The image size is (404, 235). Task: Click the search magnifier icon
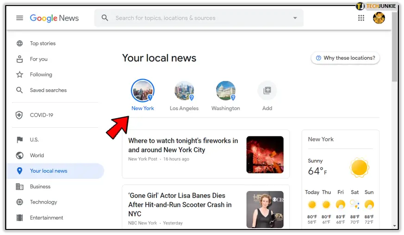tap(105, 18)
